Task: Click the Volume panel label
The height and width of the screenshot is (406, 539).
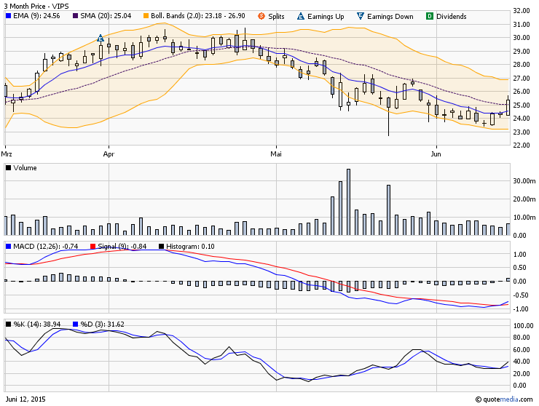Action: (25, 168)
